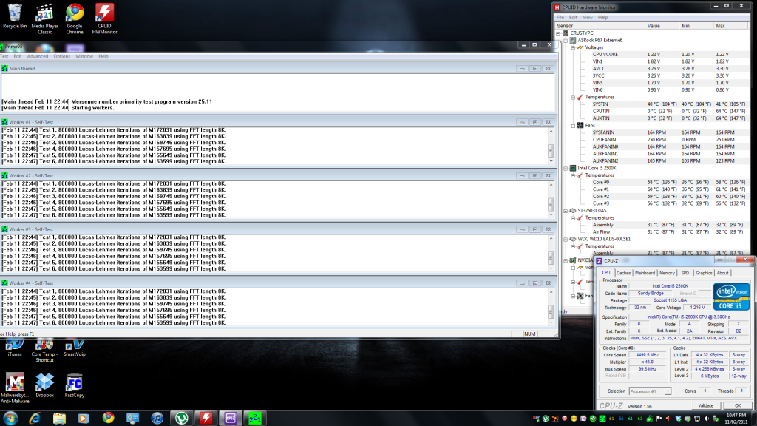Open the Recycle Bin desktop icon
The image size is (757, 426).
tap(15, 16)
